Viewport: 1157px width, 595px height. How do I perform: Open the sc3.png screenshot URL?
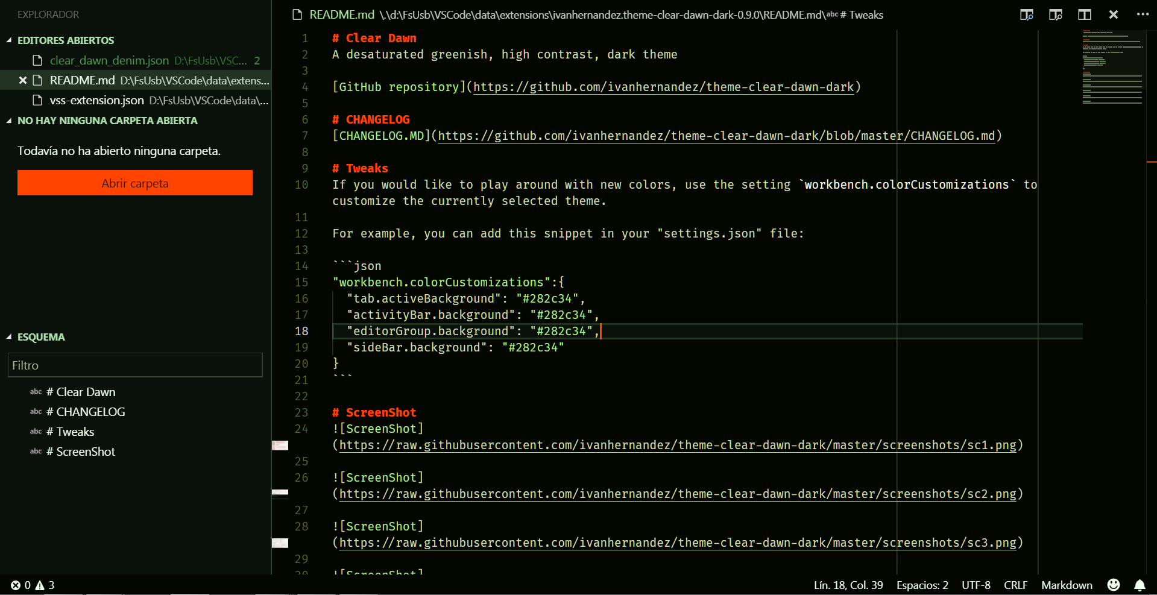[x=678, y=543]
